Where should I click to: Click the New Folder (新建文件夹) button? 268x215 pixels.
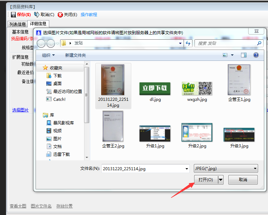75,55
